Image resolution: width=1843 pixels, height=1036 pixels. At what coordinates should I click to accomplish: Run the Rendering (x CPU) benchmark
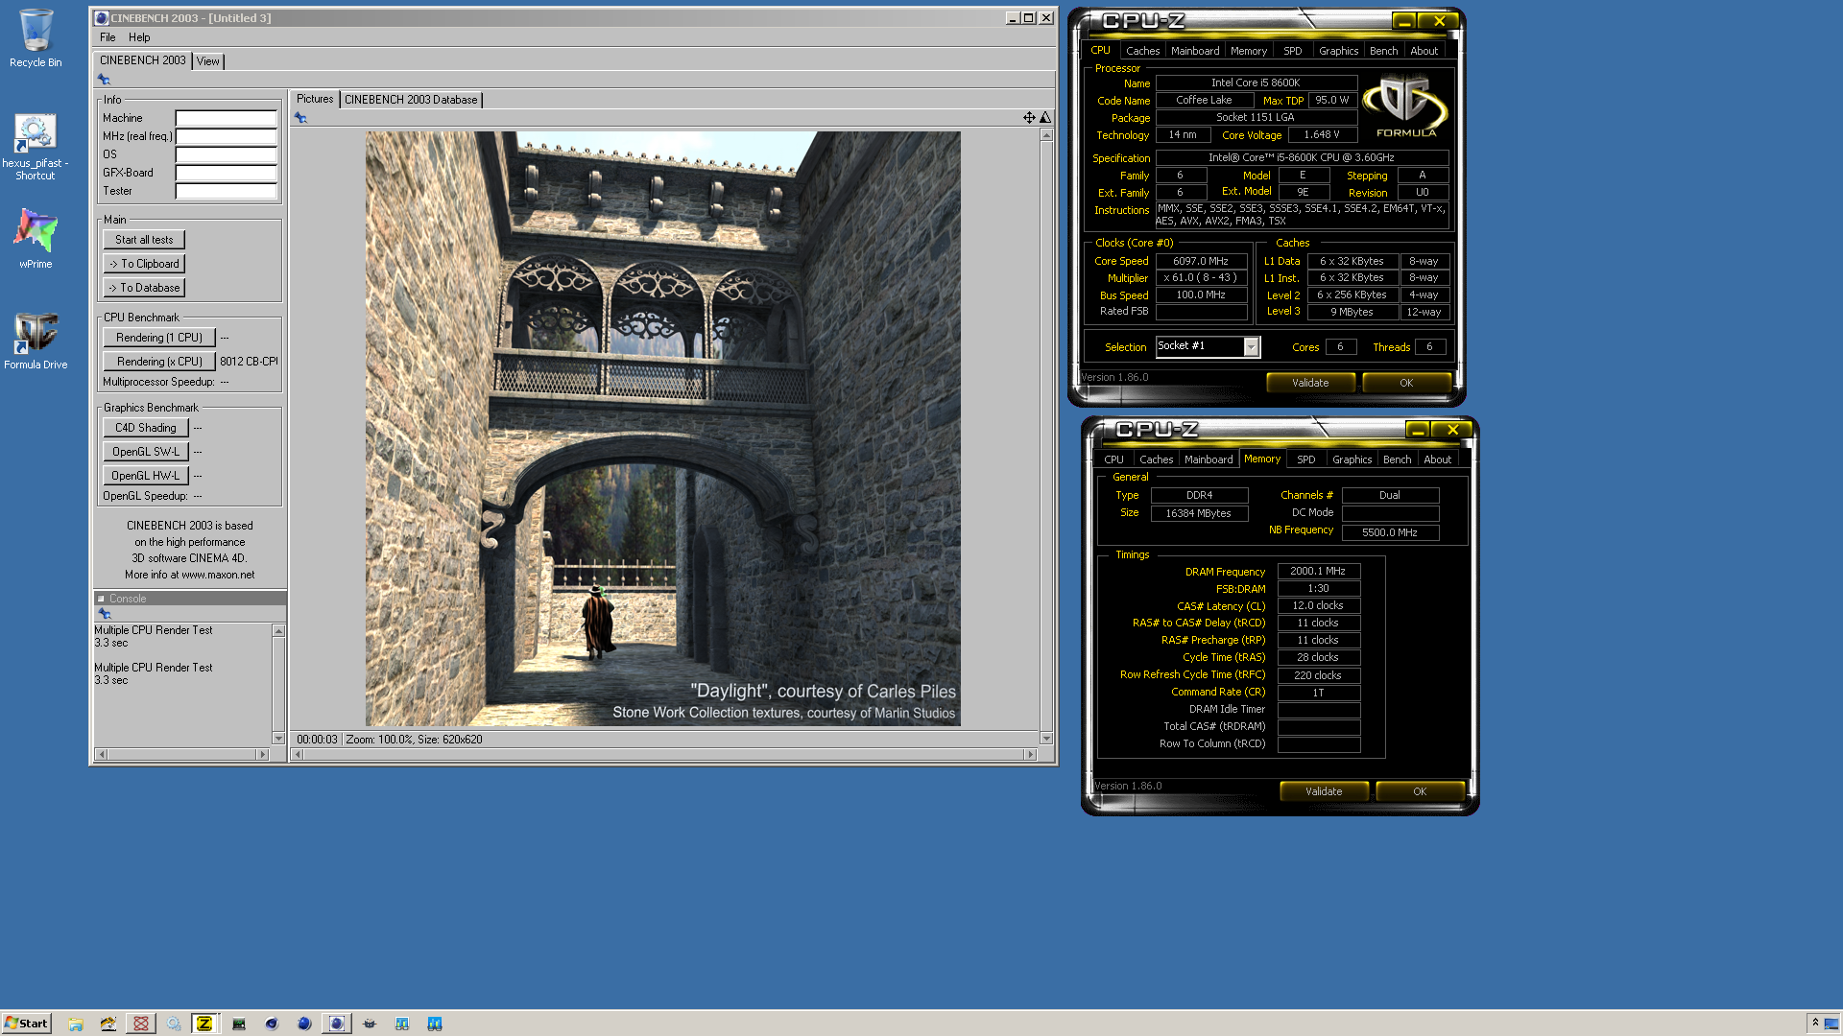(159, 362)
